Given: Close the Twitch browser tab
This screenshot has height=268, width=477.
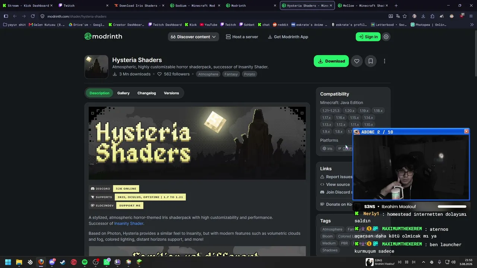Looking at the screenshot, I should [107, 6].
